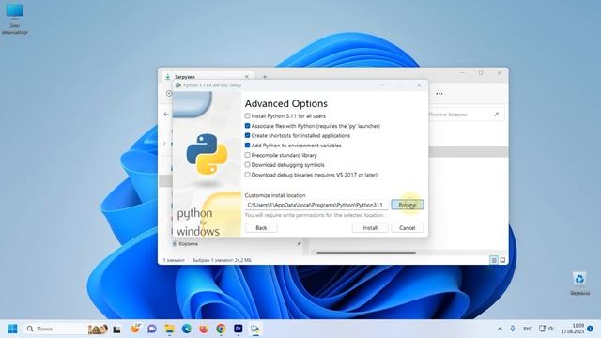Image resolution: width=601 pixels, height=338 pixels.
Task: Open the notification badge in tray
Action: (591, 329)
